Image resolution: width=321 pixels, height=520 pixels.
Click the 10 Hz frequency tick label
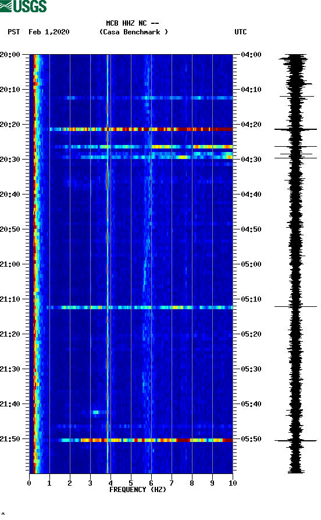pos(233,483)
